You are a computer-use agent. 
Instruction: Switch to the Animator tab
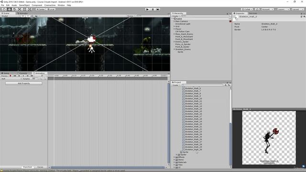[22, 13]
